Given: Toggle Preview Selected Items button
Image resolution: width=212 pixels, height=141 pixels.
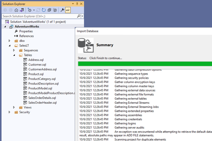Looking at the screenshot, I should click(67, 10).
